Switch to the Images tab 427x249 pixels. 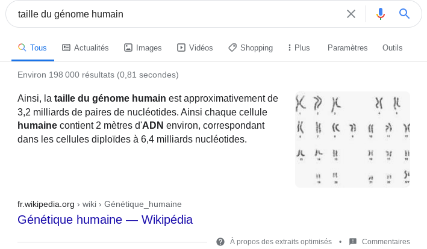[143, 48]
